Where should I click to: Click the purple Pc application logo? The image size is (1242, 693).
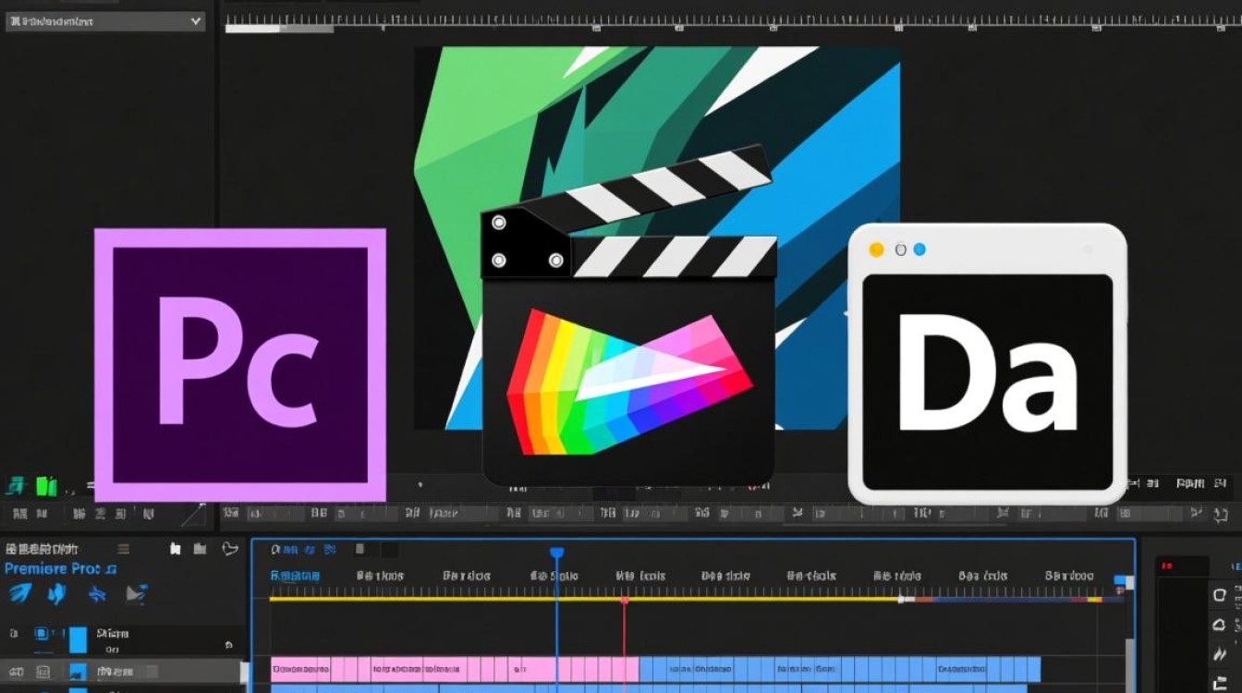[x=240, y=365]
